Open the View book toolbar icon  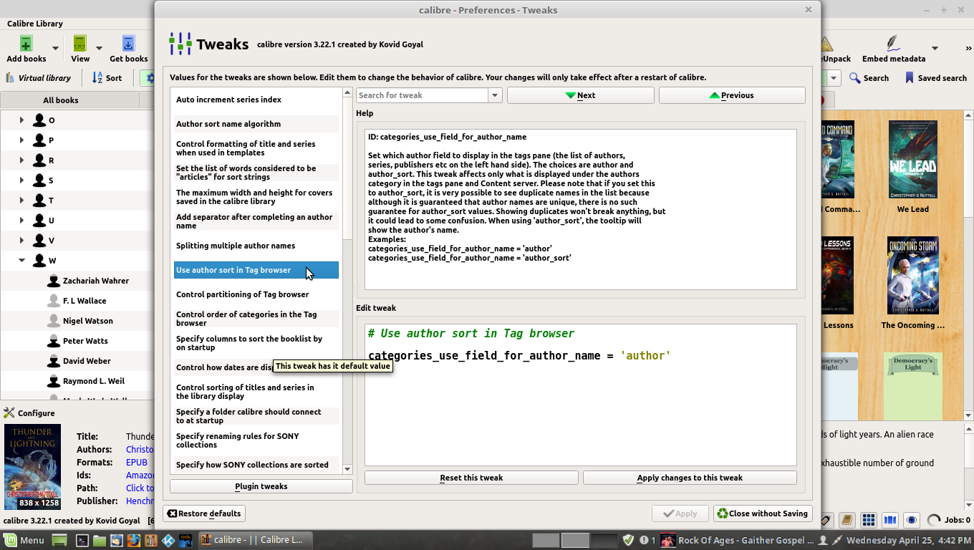[80, 44]
